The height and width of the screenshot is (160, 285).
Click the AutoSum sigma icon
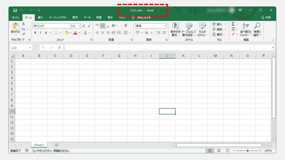point(233,24)
